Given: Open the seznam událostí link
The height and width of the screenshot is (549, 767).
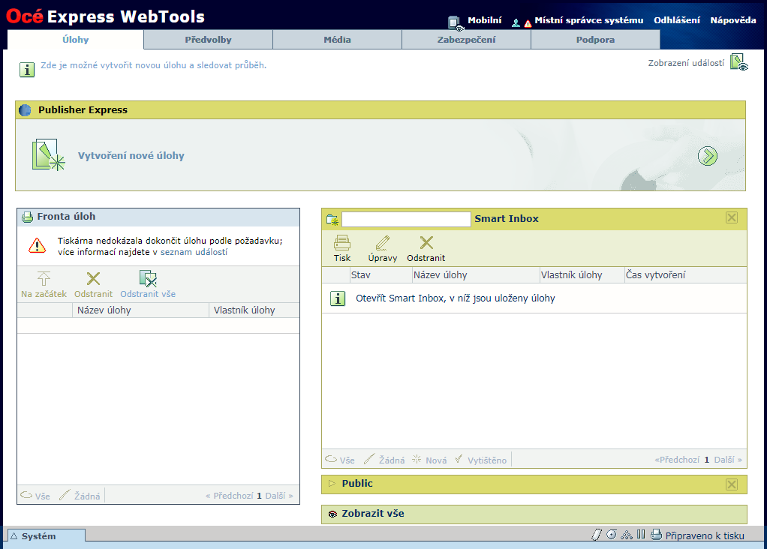Looking at the screenshot, I should coord(194,252).
